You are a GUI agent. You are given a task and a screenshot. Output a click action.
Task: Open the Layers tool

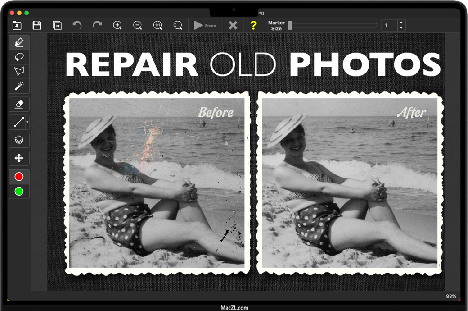coord(19,140)
